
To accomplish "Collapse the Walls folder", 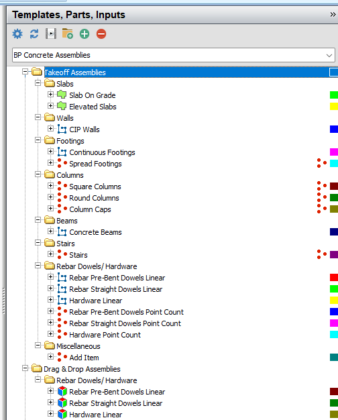I will 38,117.
